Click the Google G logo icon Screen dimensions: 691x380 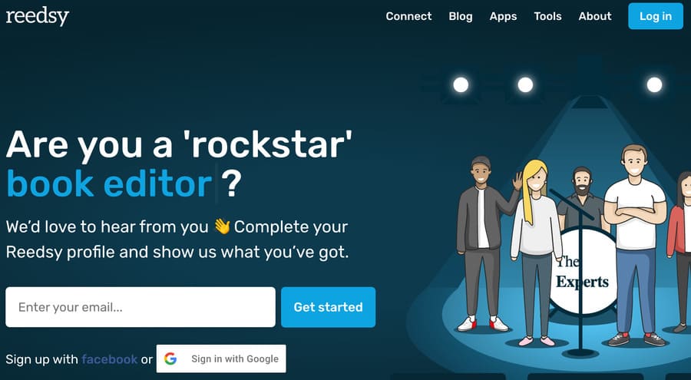(170, 359)
